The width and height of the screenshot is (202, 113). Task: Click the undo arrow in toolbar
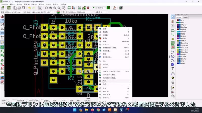coord(30,8)
